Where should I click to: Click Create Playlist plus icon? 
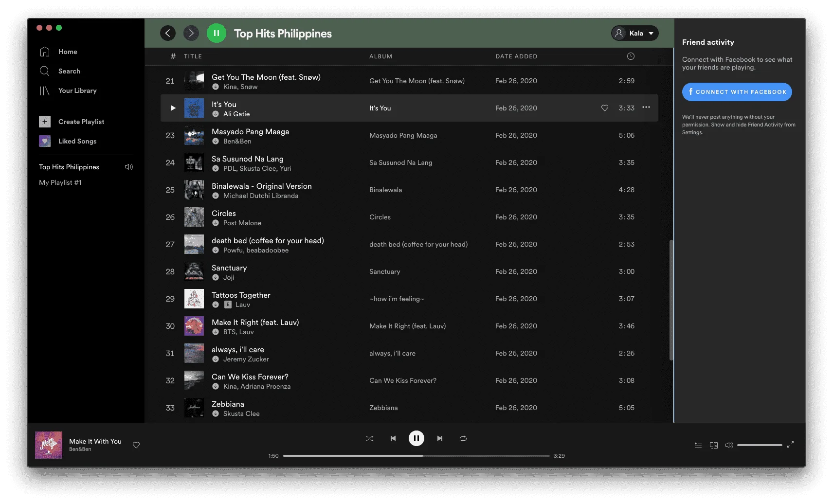[x=45, y=122]
